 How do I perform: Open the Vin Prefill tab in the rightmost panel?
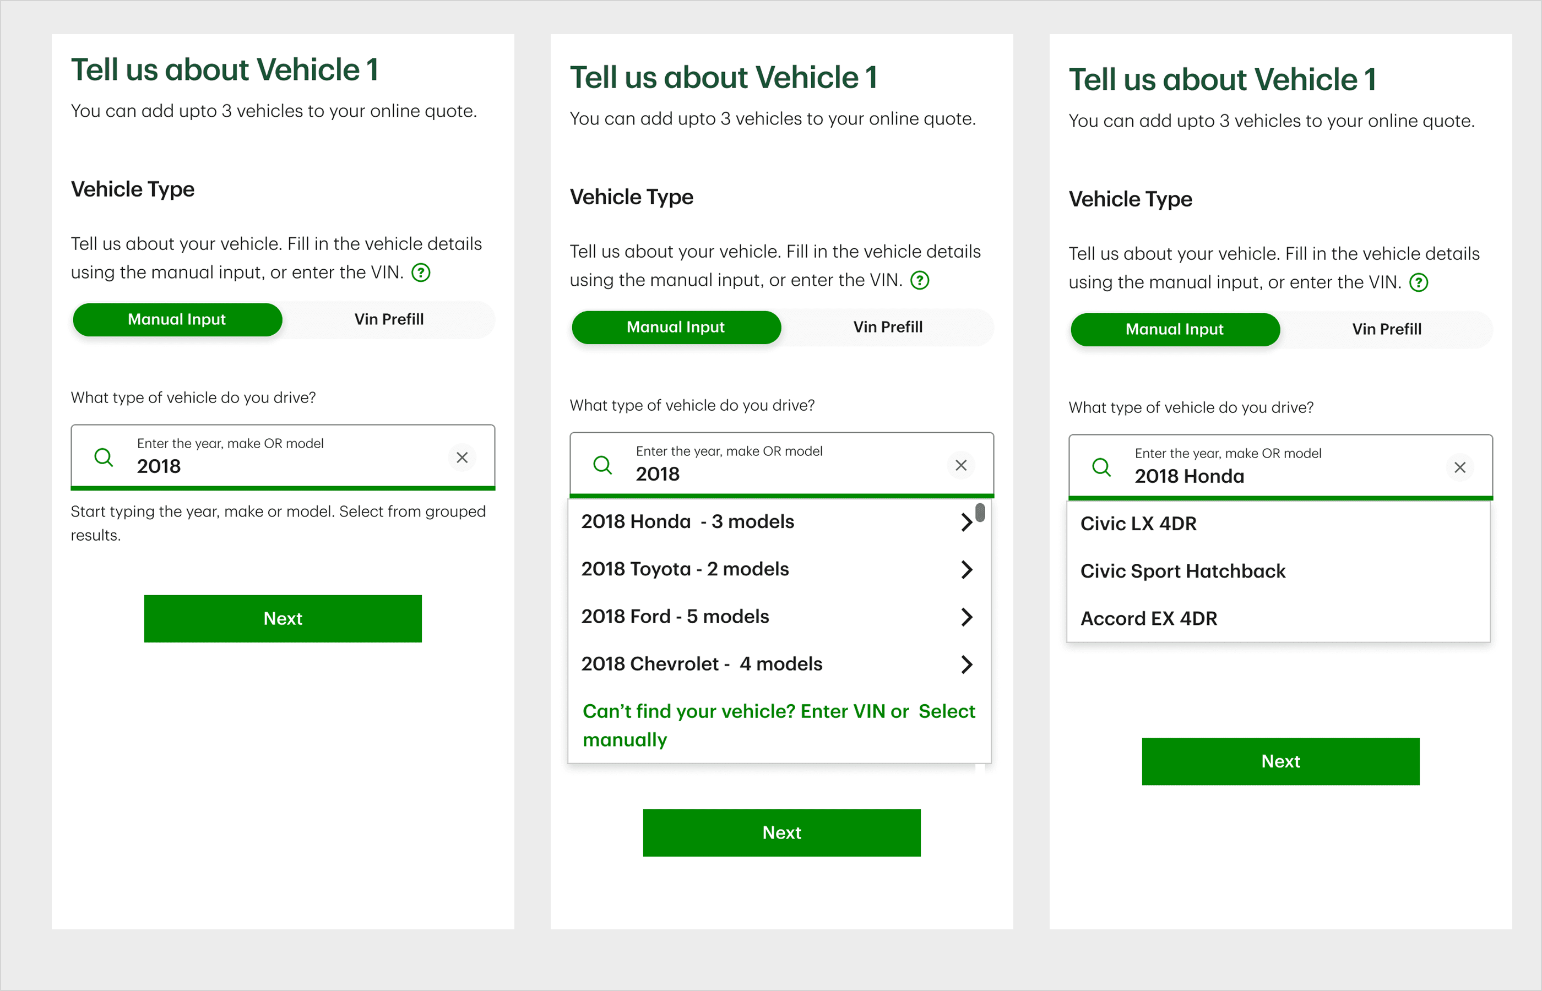[x=1387, y=329]
